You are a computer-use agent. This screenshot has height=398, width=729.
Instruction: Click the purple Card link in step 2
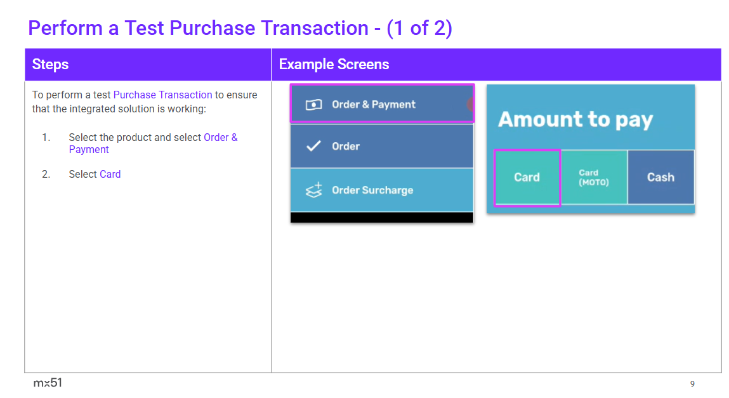[x=110, y=174]
